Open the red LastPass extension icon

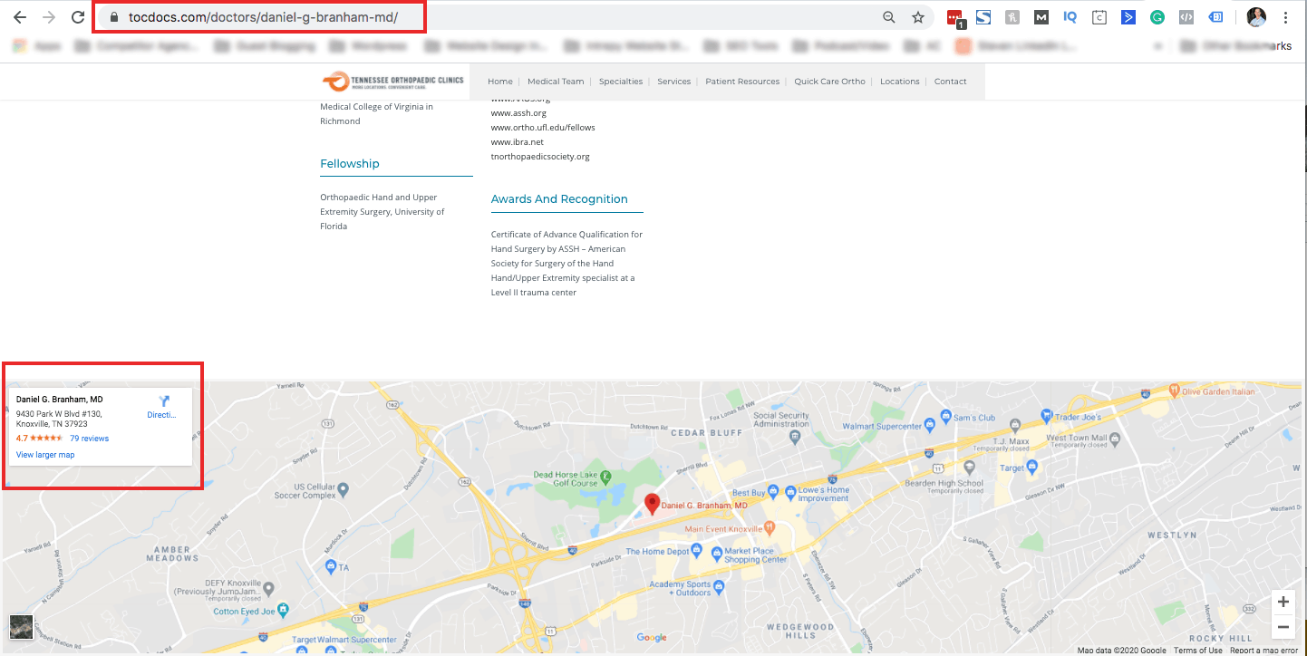point(955,18)
